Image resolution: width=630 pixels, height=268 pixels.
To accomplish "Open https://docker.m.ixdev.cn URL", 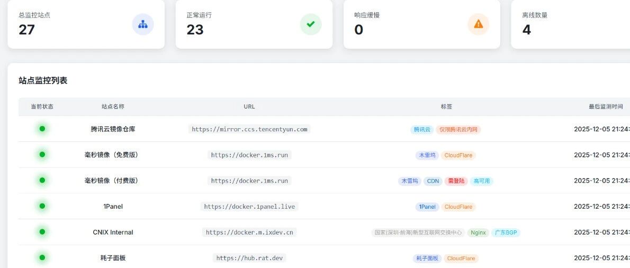I will pyautogui.click(x=249, y=232).
